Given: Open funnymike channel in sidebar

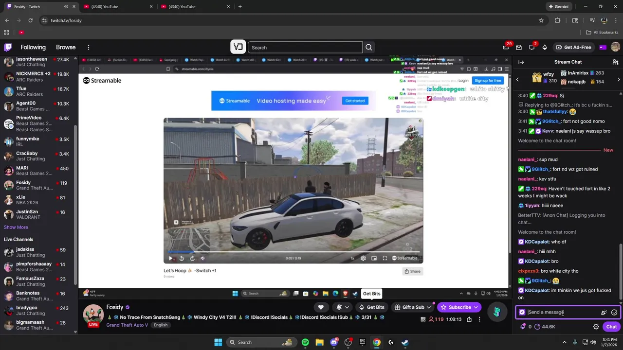Looking at the screenshot, I should pyautogui.click(x=37, y=141).
